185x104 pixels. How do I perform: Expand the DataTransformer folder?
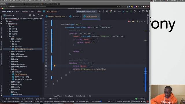9,57
